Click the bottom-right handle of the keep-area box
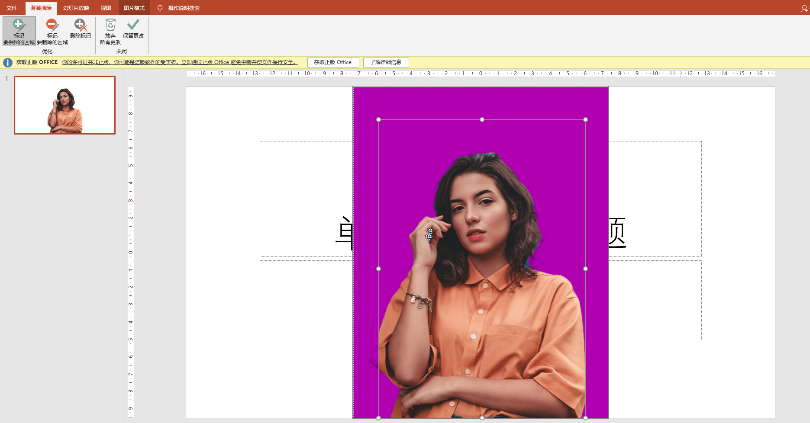 click(x=585, y=418)
